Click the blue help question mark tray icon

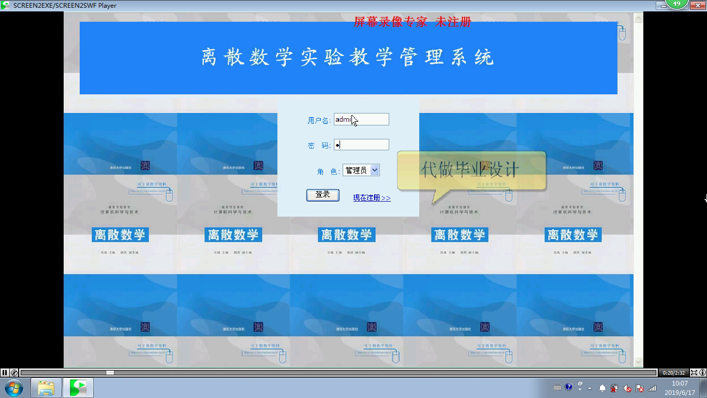tap(569, 387)
